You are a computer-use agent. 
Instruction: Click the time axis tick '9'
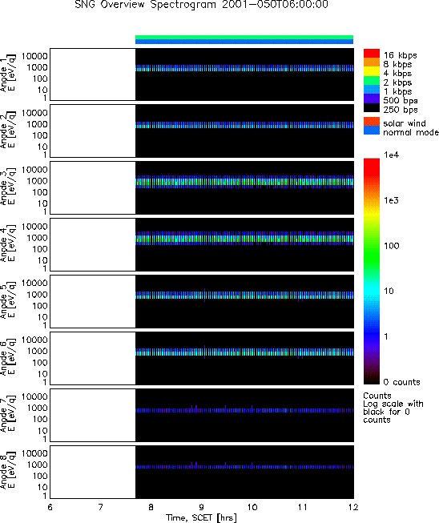(202, 507)
